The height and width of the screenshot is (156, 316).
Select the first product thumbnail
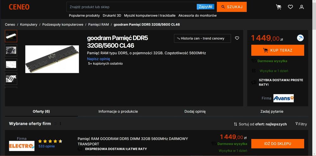[11, 36]
